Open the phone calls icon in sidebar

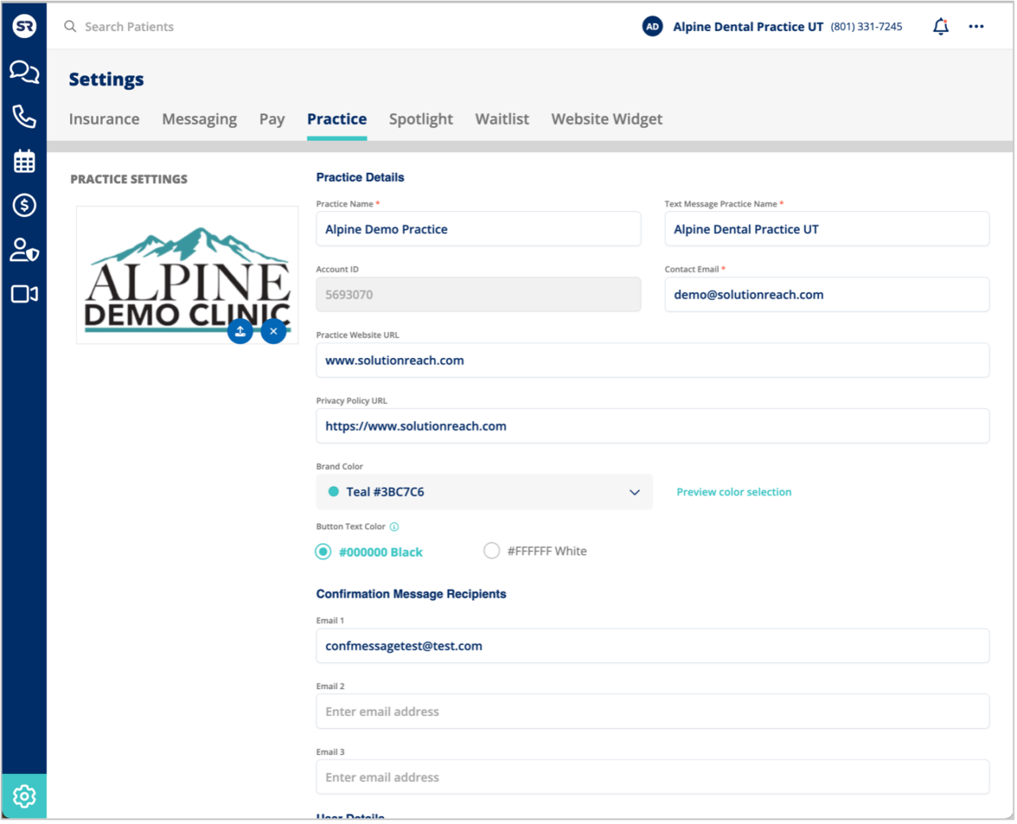pos(25,117)
